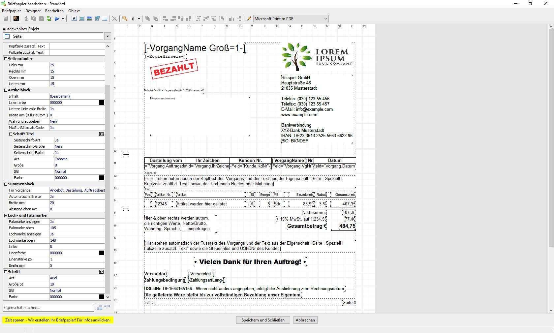Image resolution: width=554 pixels, height=333 pixels.
Task: Toggle 'Automatische Breite' value Ja
Action: [x=77, y=197]
